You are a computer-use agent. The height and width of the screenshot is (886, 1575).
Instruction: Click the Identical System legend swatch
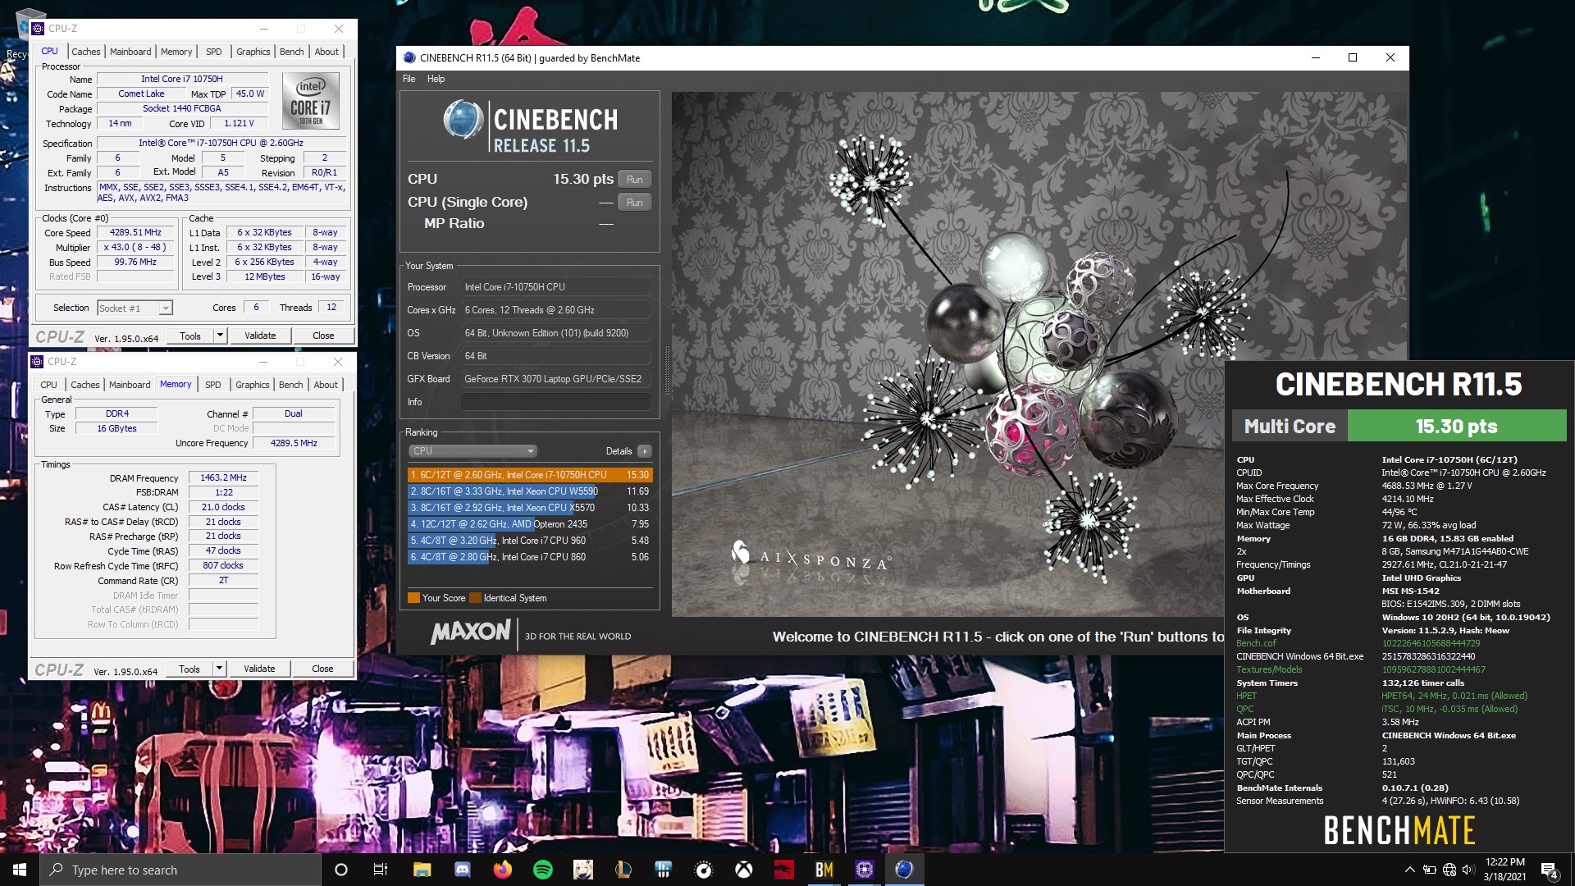pyautogui.click(x=475, y=598)
